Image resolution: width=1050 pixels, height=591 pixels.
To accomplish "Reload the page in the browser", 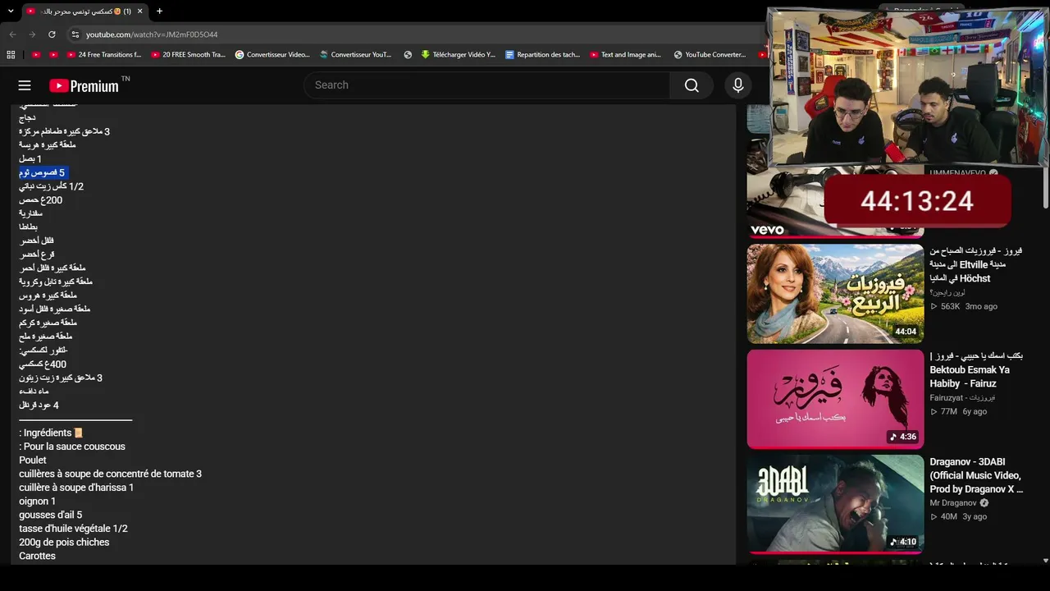I will tap(52, 34).
